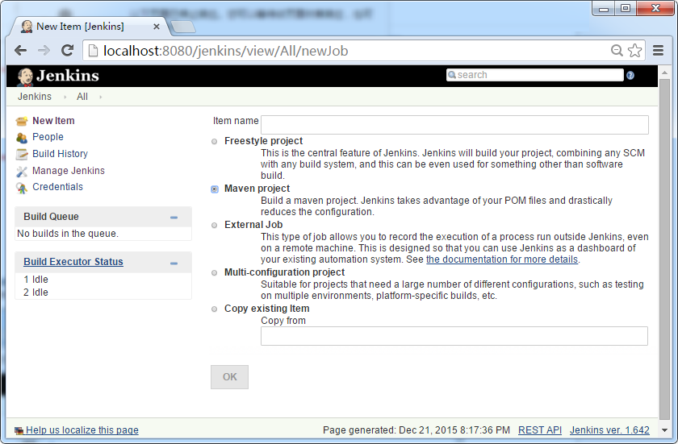Open the Build Executor Status link

(73, 262)
